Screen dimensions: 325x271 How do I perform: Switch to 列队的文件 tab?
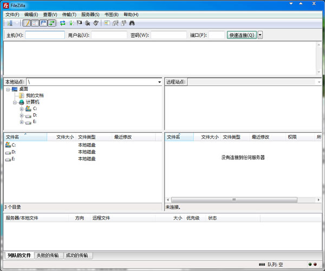pyautogui.click(x=19, y=255)
